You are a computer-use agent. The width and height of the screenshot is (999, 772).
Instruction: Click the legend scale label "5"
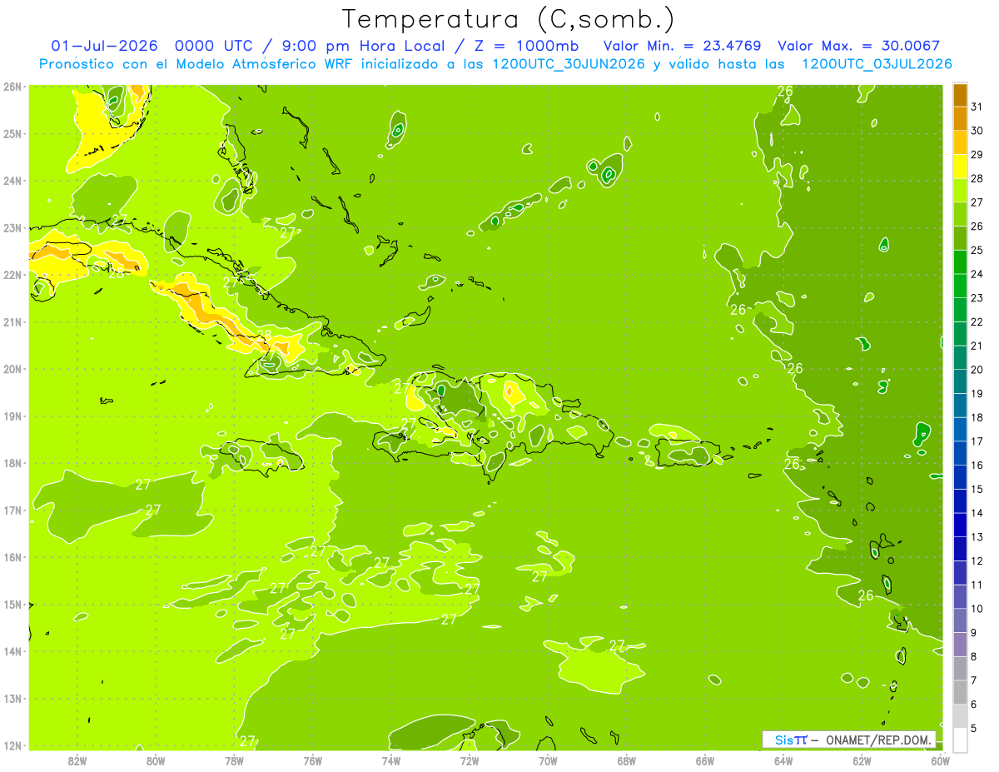tap(975, 728)
